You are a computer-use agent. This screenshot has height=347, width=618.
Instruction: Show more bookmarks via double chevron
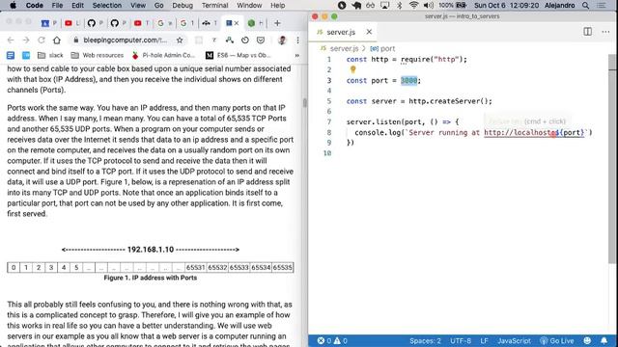coord(297,55)
